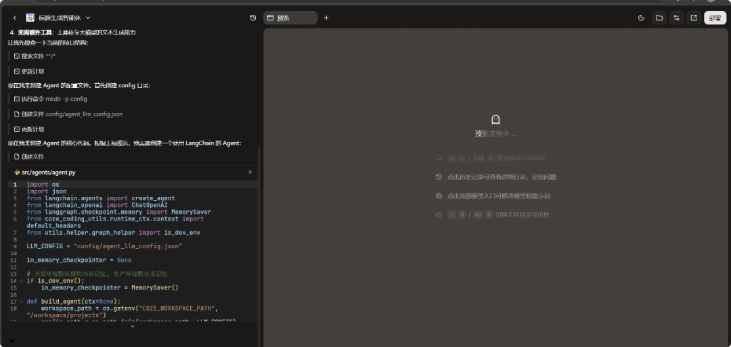The image size is (731, 347).
Task: Collapse the if is_dev_env() code fold
Action: (21, 281)
